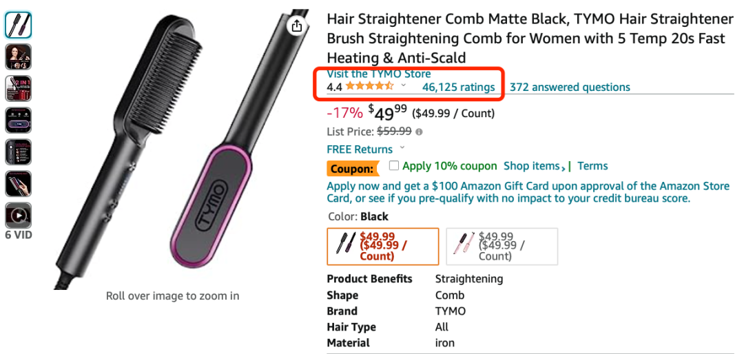Open the product videos thumbnail with play icon

click(x=18, y=216)
